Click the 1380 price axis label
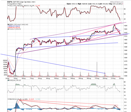The width and height of the screenshot is (131, 112). (x=126, y=58)
